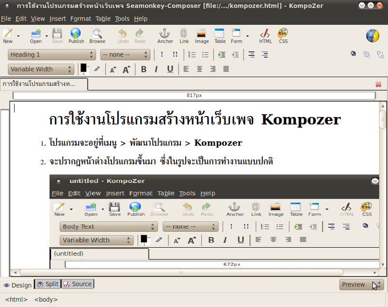
Task: Open the Insert menu
Action: coord(58,19)
